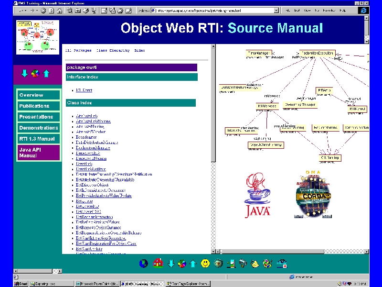Open the RTI_Event interface link
This screenshot has width=382, height=287.
pos(84,90)
